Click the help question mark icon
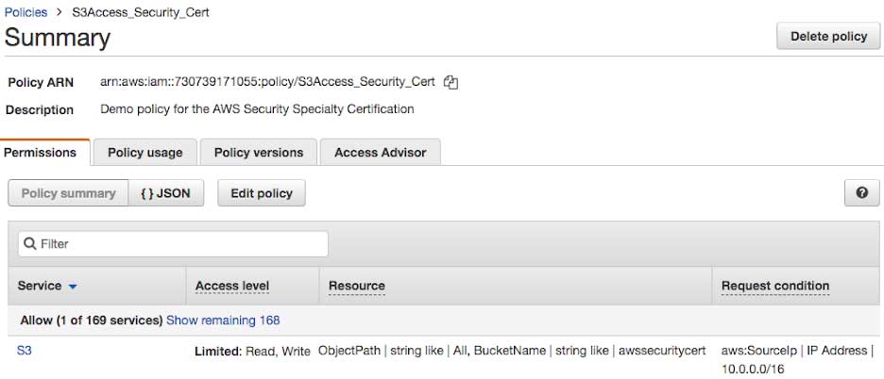The height and width of the screenshot is (379, 884). coord(861,193)
